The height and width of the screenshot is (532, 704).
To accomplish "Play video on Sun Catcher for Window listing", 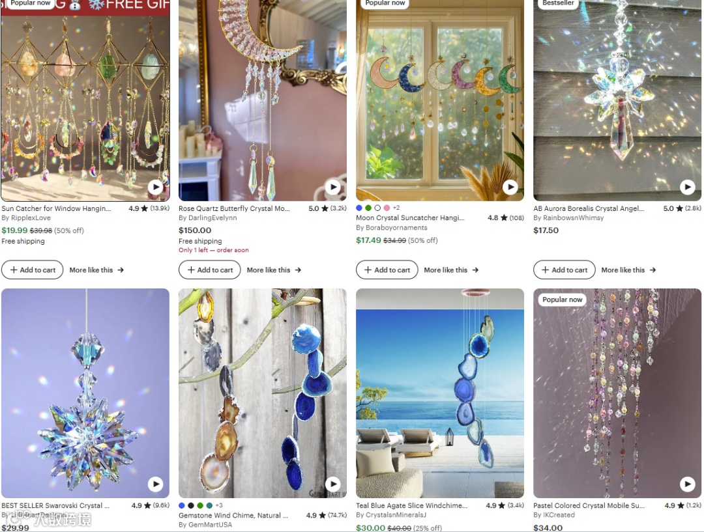I will coord(155,187).
